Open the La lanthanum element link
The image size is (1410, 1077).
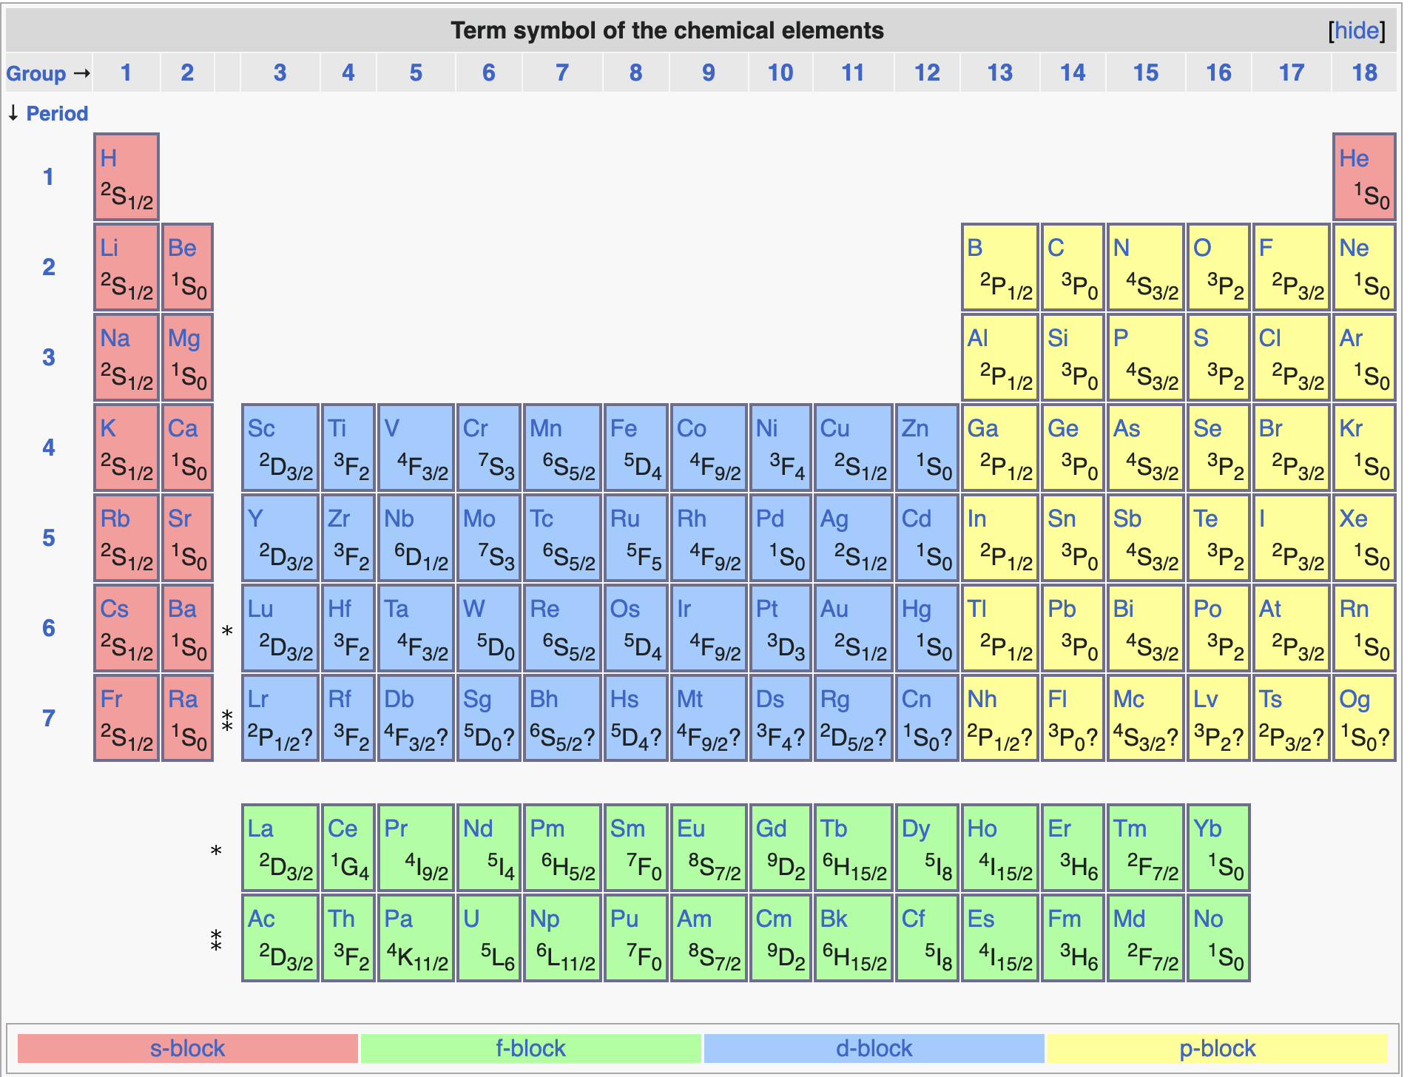tap(260, 828)
